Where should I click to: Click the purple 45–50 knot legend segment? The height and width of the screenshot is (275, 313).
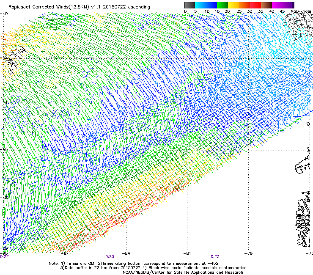(x=288, y=5)
